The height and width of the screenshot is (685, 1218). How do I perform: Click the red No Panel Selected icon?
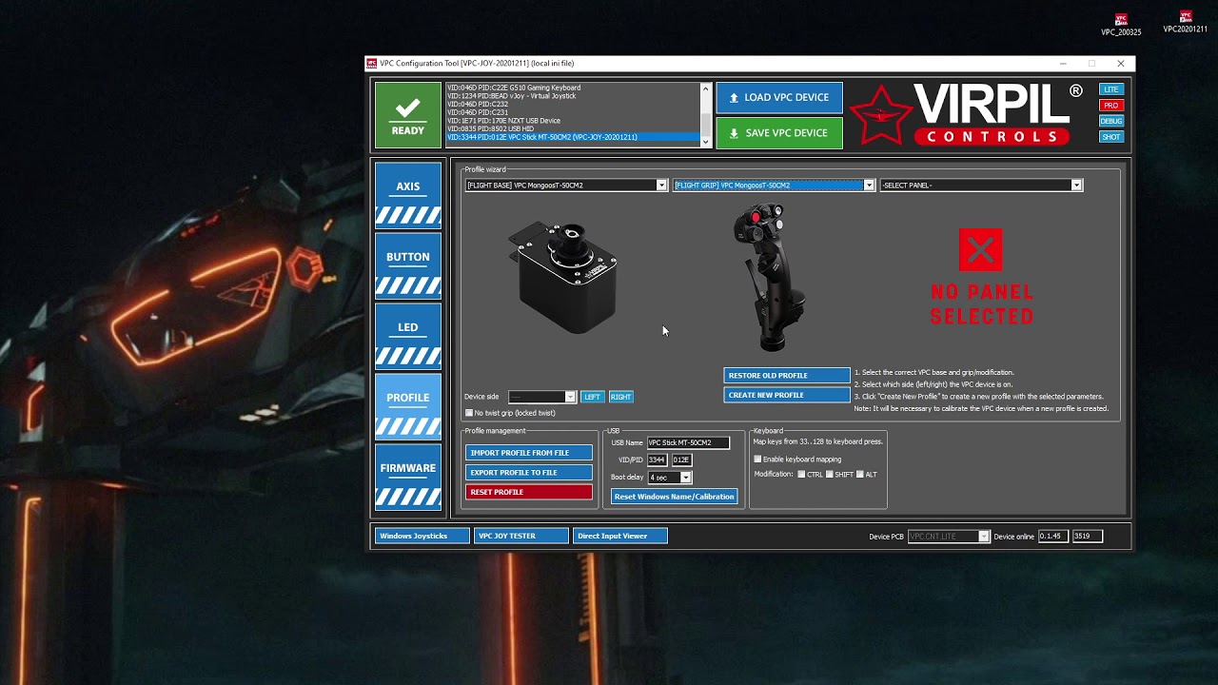(981, 251)
